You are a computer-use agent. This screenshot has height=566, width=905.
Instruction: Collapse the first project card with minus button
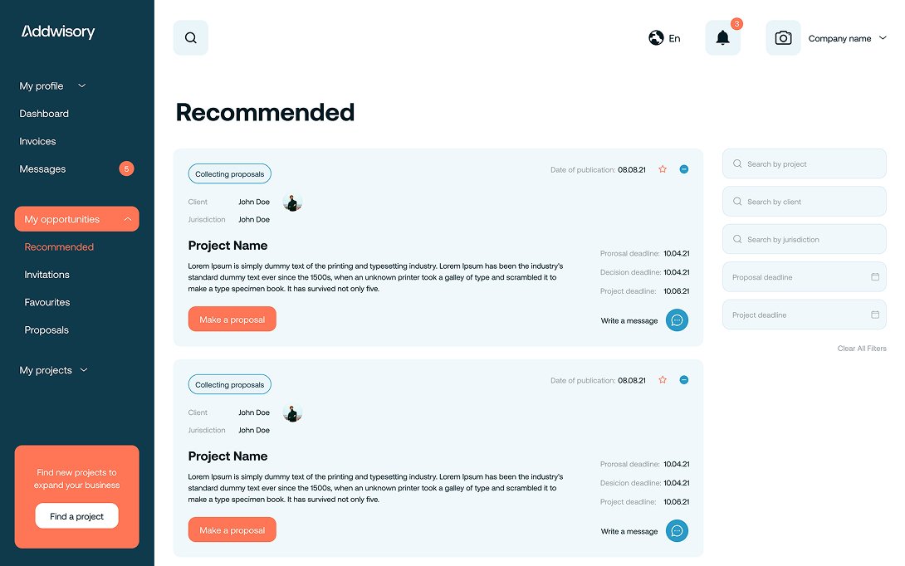point(684,169)
